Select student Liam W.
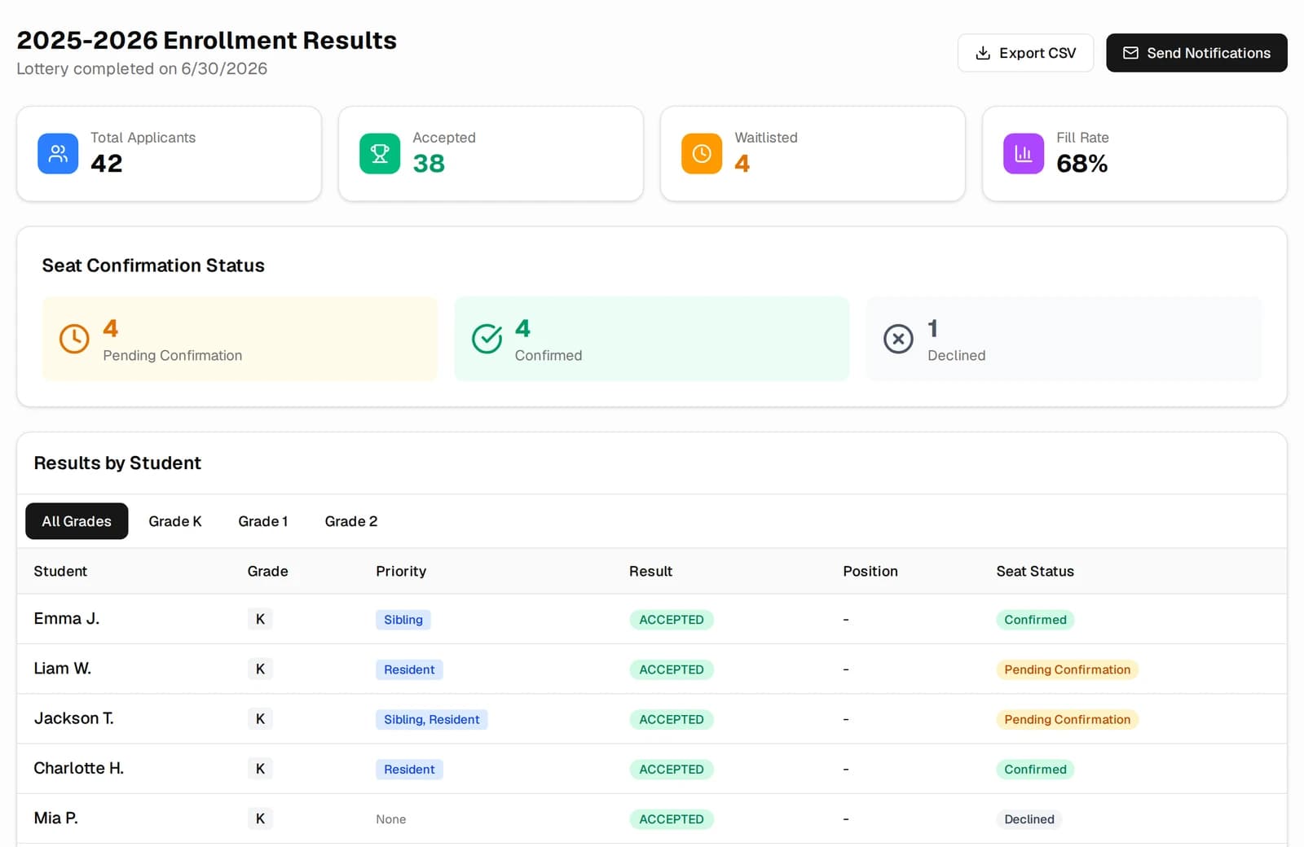This screenshot has height=847, width=1304. pos(63,669)
